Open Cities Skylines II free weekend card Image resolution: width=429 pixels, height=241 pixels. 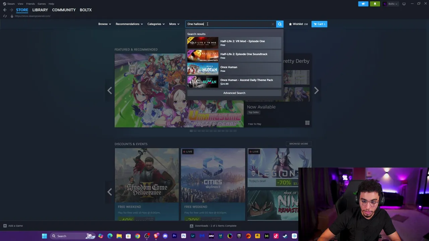[213, 184]
